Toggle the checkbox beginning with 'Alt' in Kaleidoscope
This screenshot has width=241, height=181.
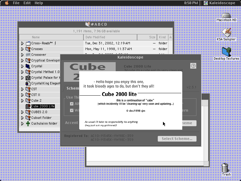[x=72, y=104]
